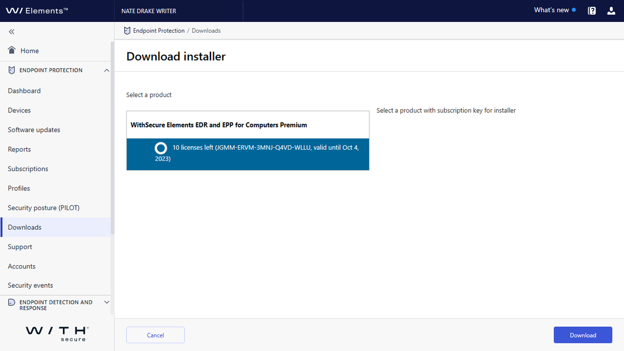
Task: Click the Endpoint Detection and Response icon
Action: pos(11,302)
